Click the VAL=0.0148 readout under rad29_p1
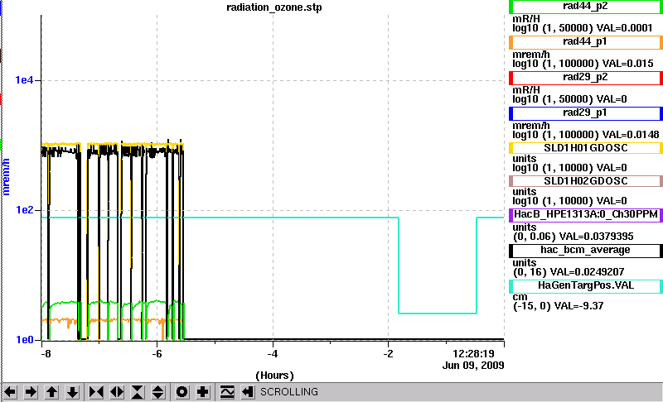The image size is (663, 402). [x=631, y=135]
